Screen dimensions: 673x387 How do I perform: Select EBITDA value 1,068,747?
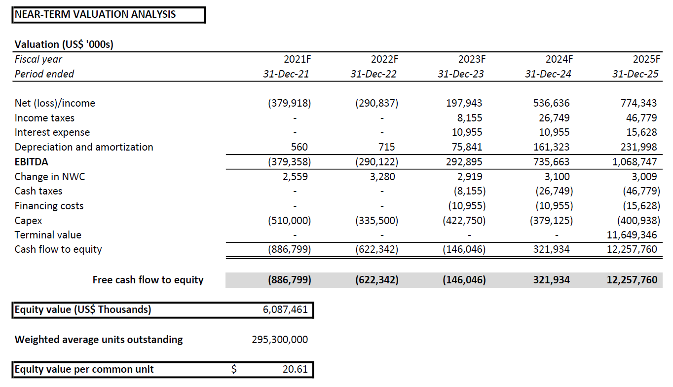[x=635, y=162]
